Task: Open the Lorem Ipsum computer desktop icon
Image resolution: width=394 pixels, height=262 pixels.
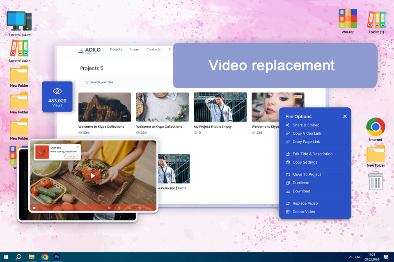Action: 19,21
